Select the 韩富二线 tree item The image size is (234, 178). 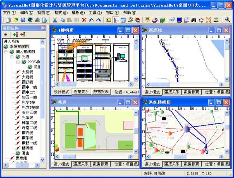click(29, 123)
